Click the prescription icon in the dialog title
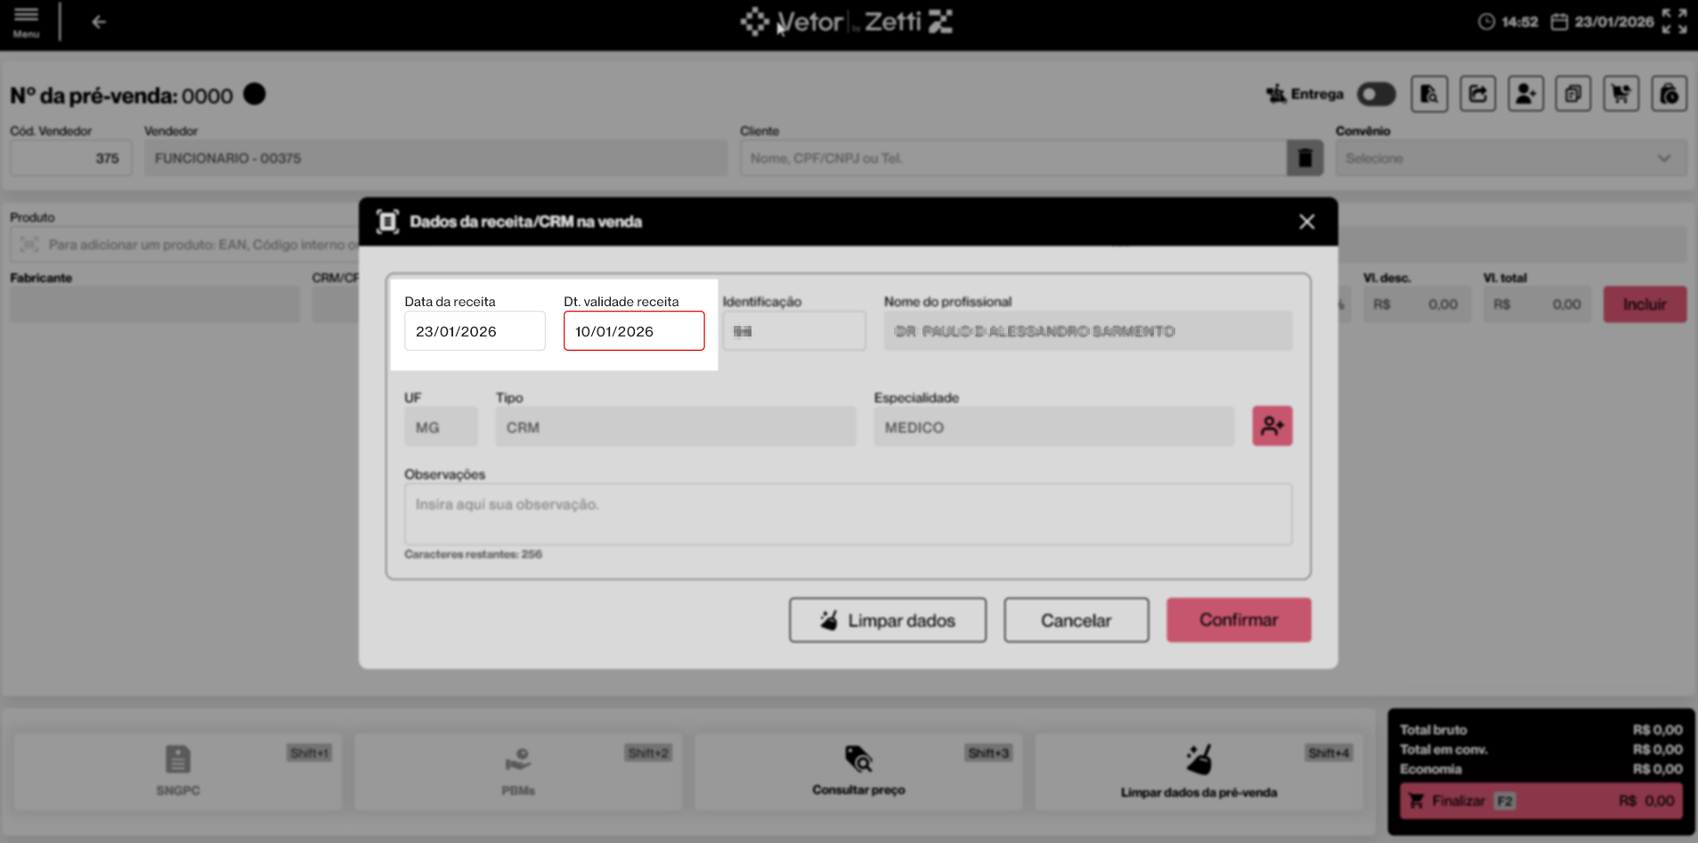 point(387,222)
